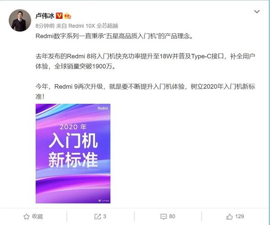Click the 收藏 favorite label
This screenshot has height=225, width=270.
[37, 216]
